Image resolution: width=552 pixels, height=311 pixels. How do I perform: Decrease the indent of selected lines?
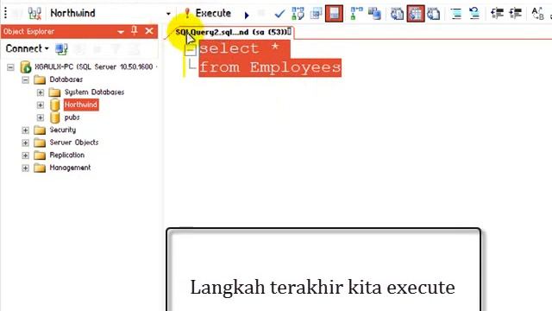pyautogui.click(x=497, y=14)
